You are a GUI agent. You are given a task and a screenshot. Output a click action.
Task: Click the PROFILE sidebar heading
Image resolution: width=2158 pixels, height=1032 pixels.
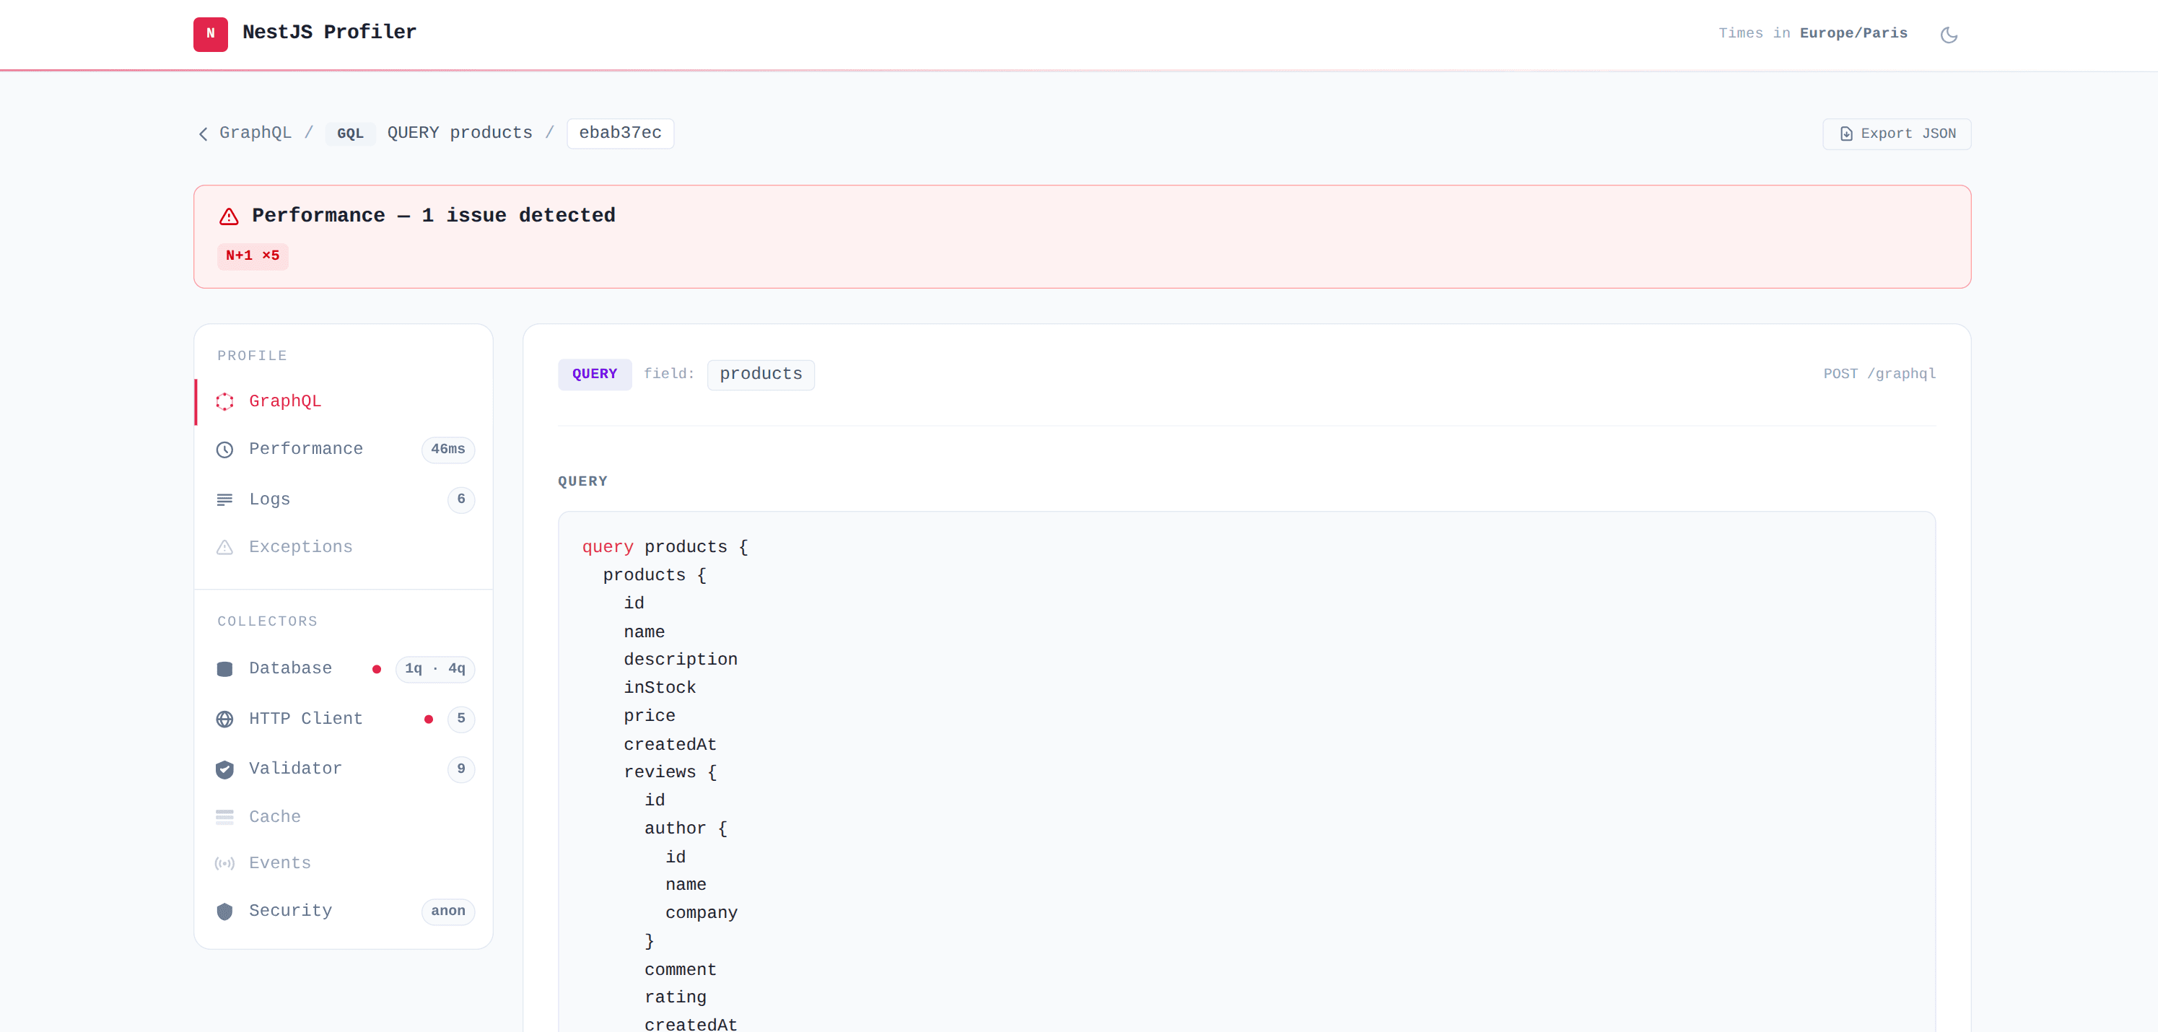pyautogui.click(x=252, y=356)
